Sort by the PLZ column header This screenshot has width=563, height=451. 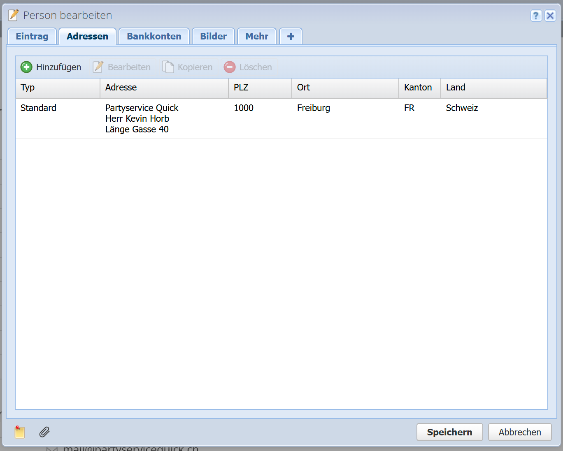point(260,88)
